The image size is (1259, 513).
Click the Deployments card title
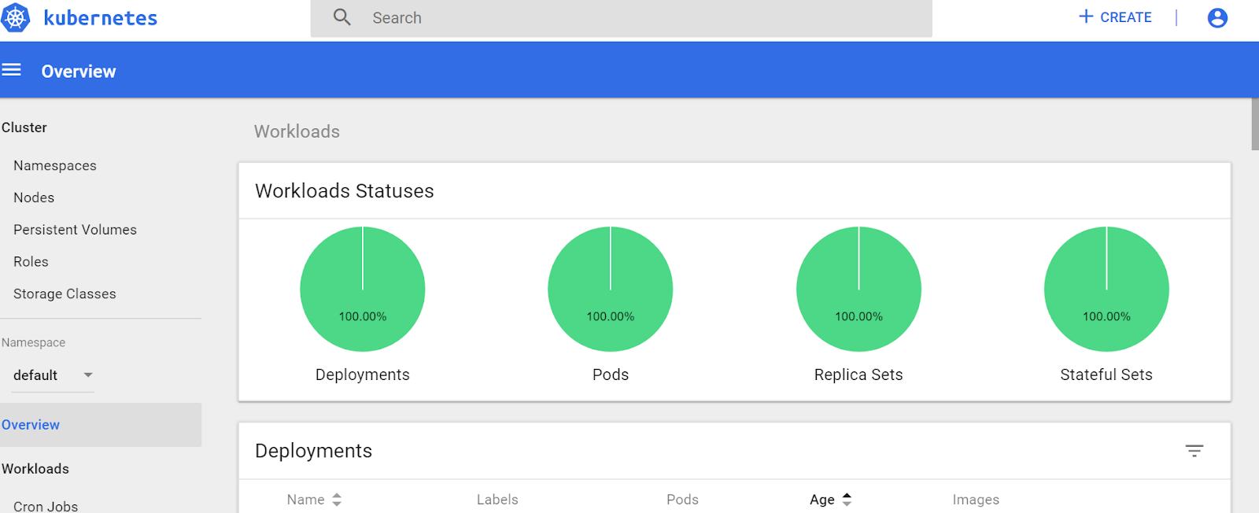(313, 451)
